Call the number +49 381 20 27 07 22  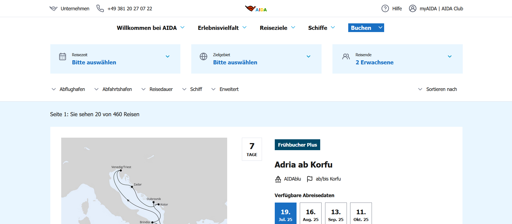130,9
